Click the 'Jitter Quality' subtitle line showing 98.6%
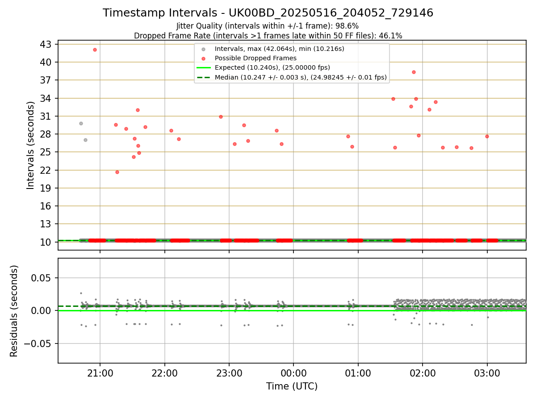The image size is (536, 402). pyautogui.click(x=268, y=26)
